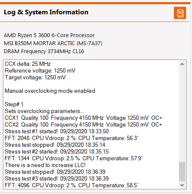The image size is (192, 194).
Task: Click the orange copy log icon
Action: tap(180, 13)
